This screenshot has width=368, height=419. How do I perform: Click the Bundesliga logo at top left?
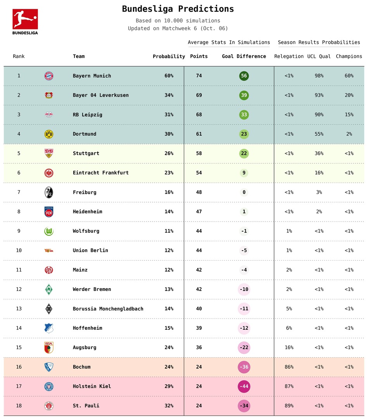(x=25, y=21)
